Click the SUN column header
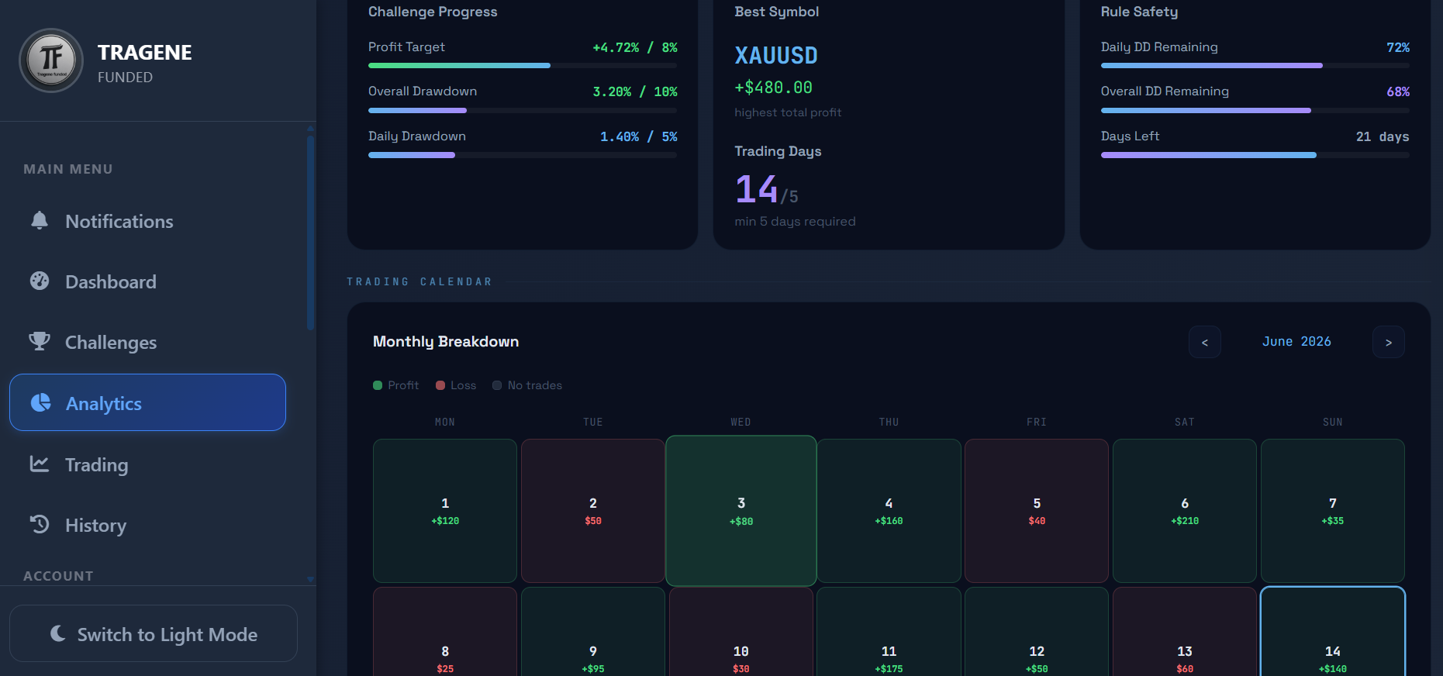The image size is (1443, 676). click(1333, 422)
